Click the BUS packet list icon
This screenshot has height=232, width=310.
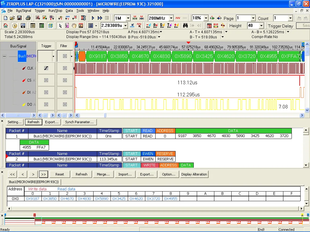pyautogui.click(x=216, y=25)
